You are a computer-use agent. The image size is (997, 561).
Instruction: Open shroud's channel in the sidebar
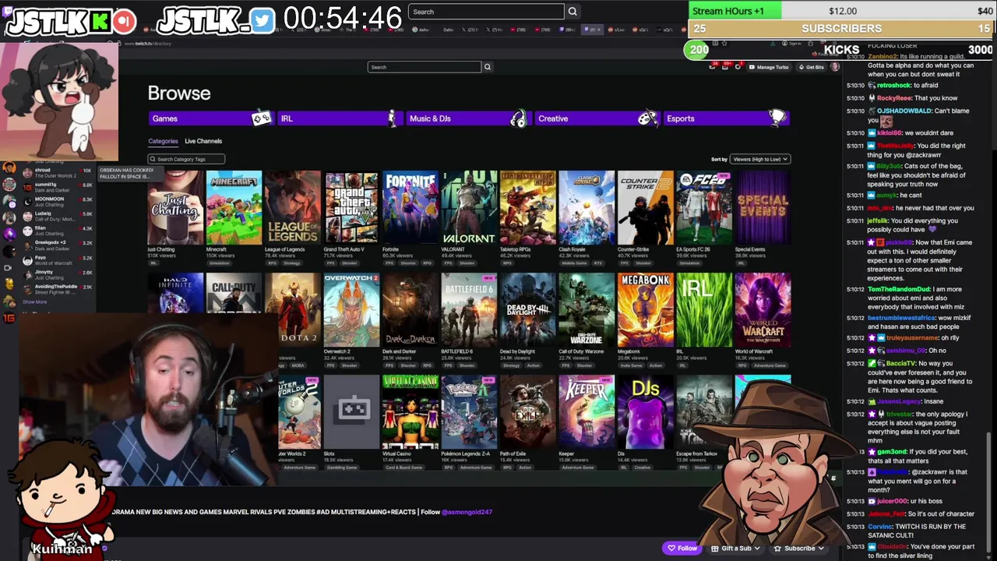click(x=56, y=173)
